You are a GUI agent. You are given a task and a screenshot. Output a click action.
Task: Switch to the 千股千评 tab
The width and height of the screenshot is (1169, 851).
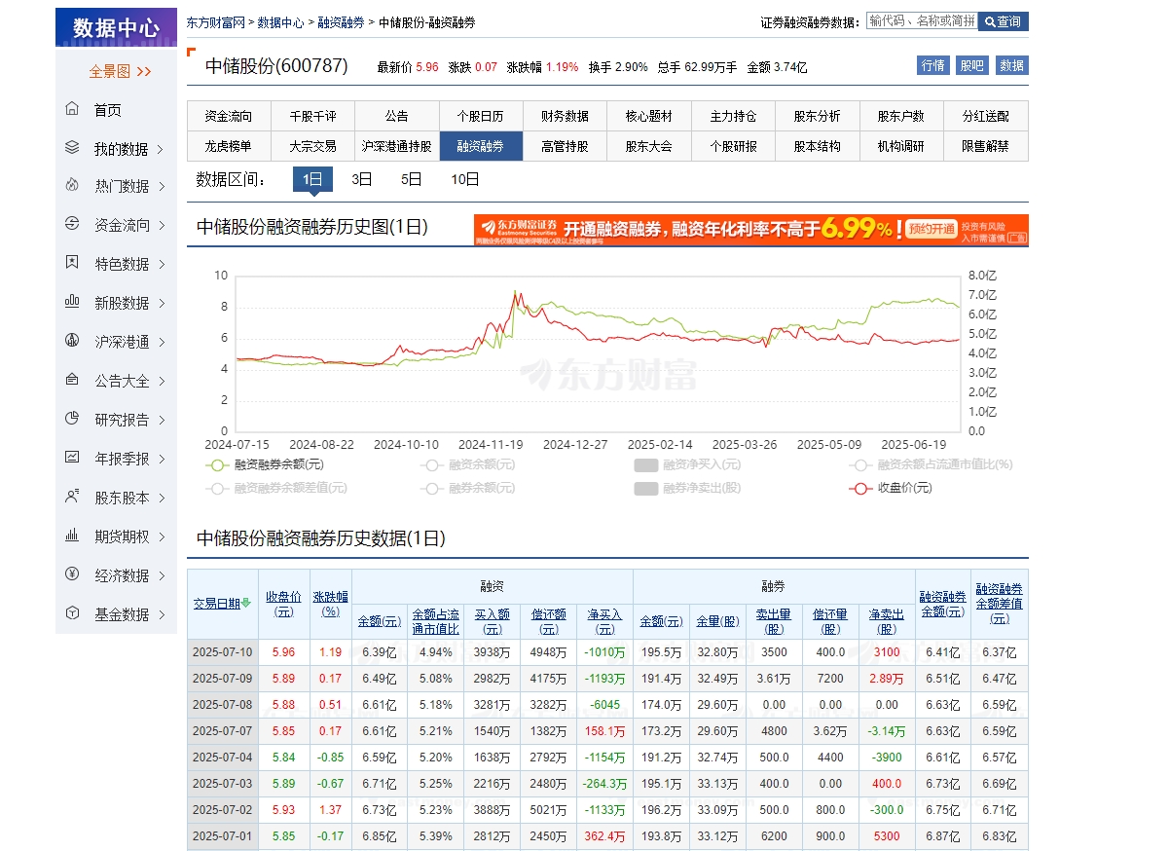click(312, 116)
